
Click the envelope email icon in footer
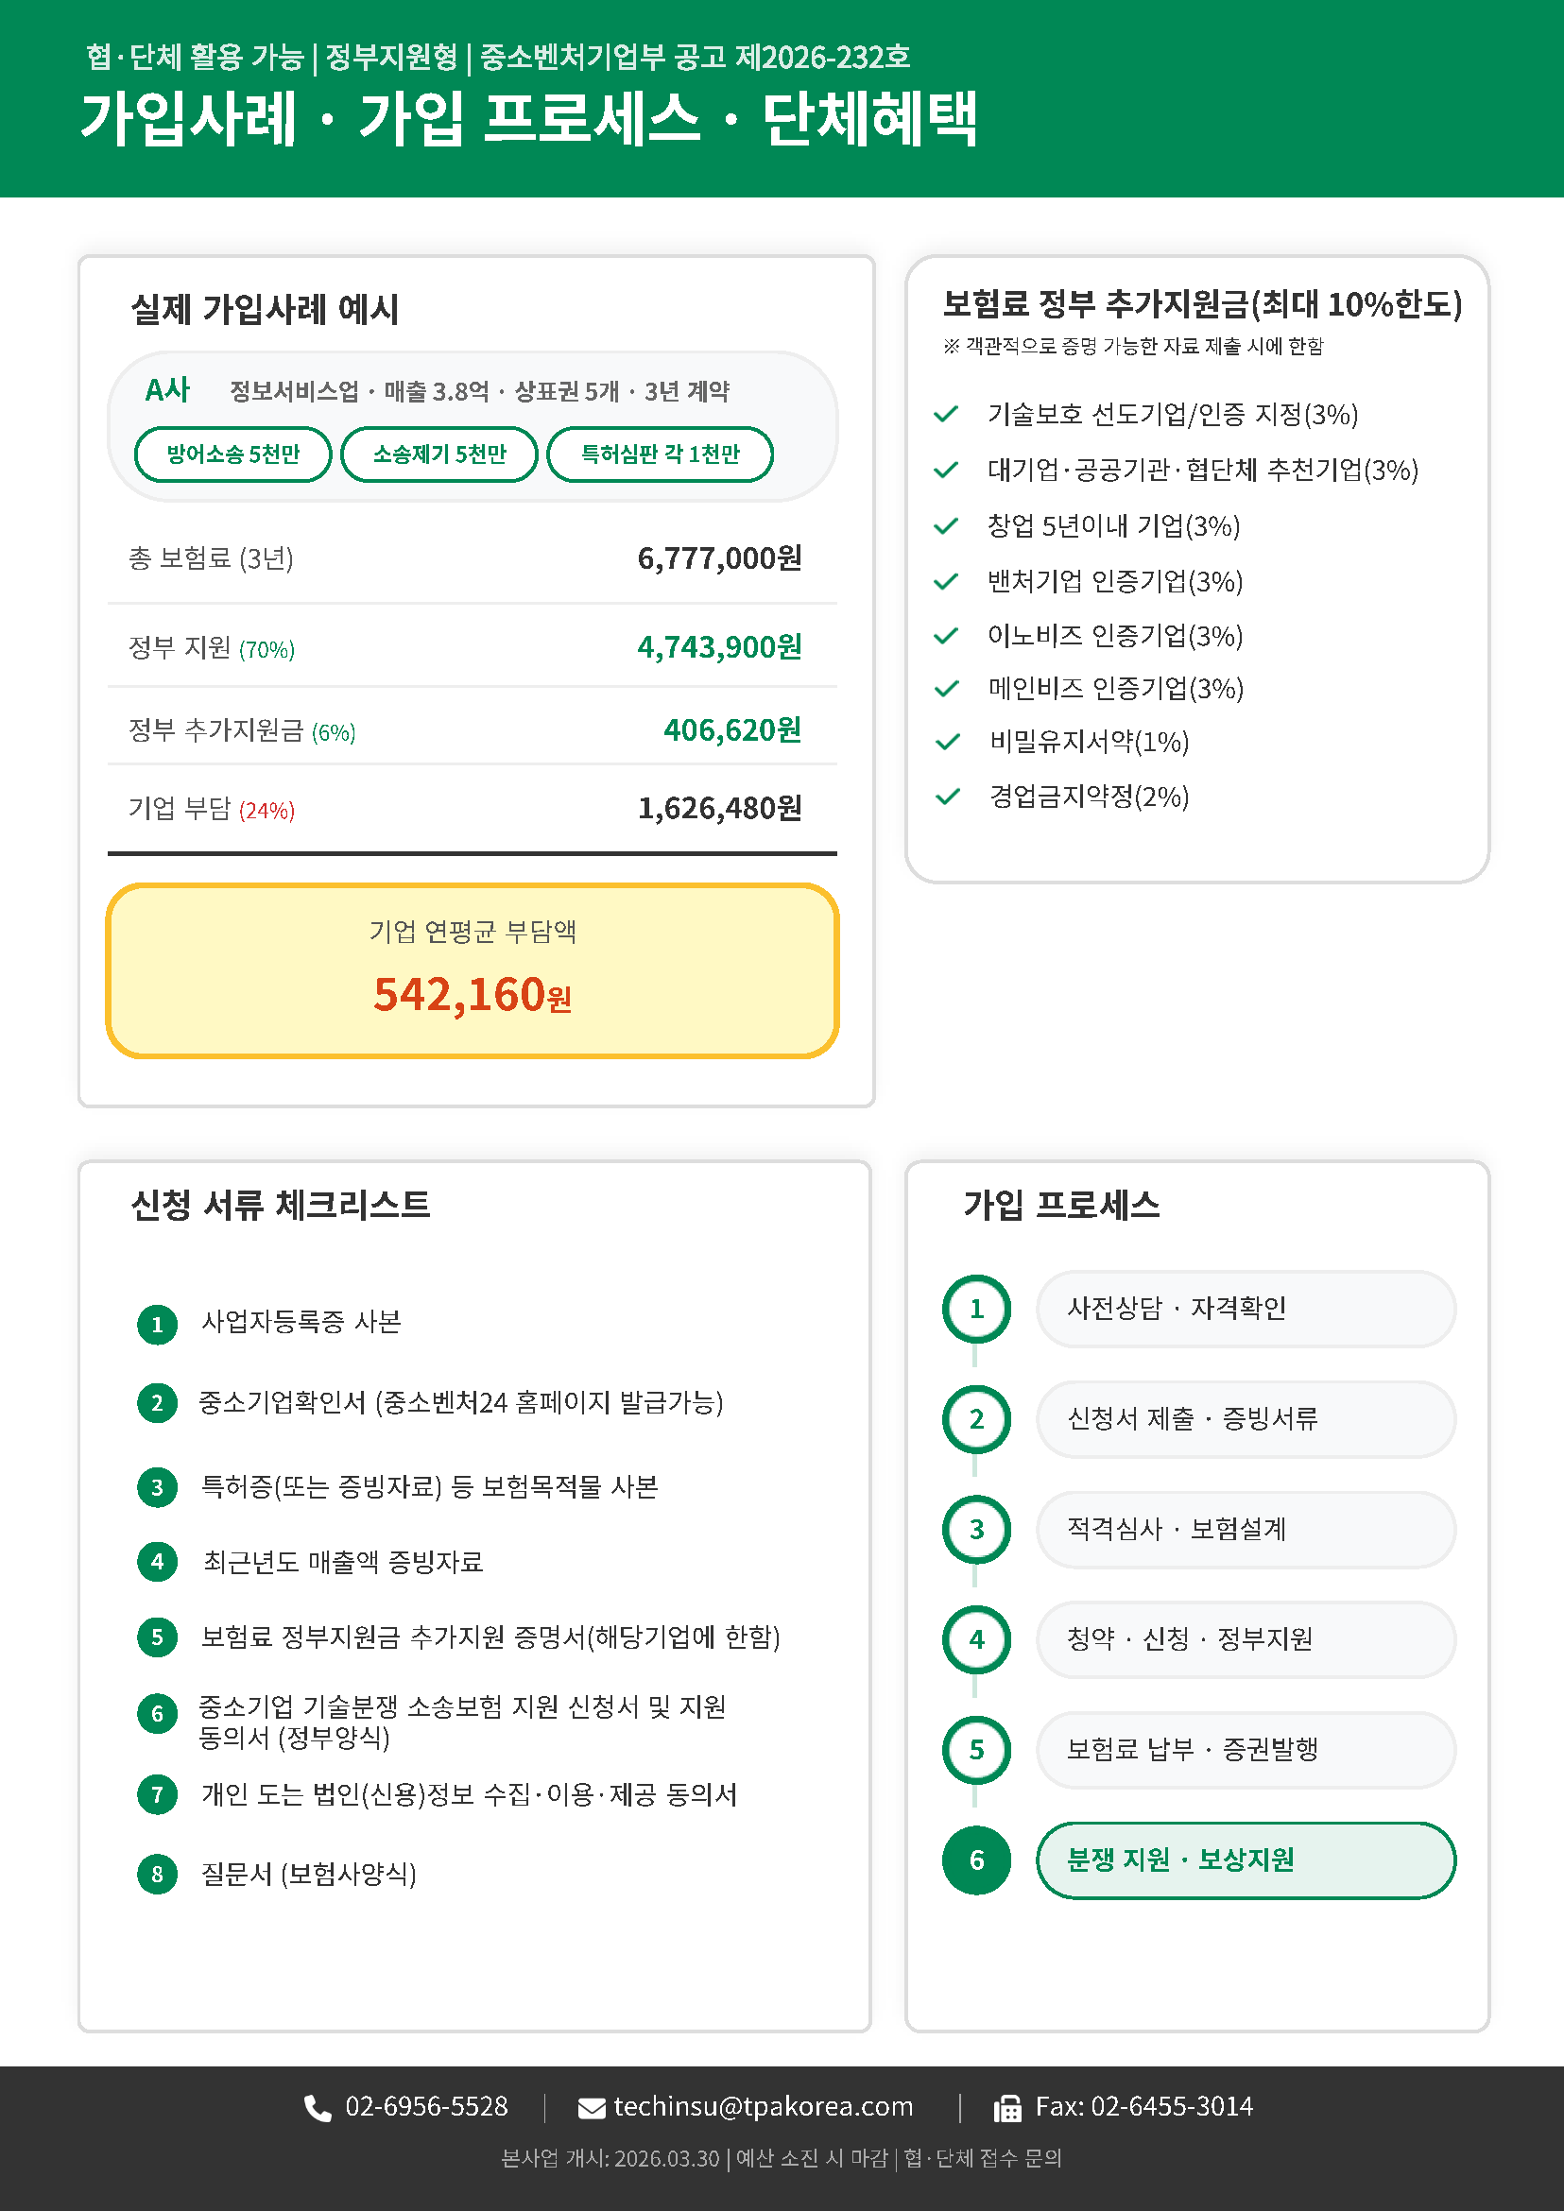click(x=592, y=2108)
